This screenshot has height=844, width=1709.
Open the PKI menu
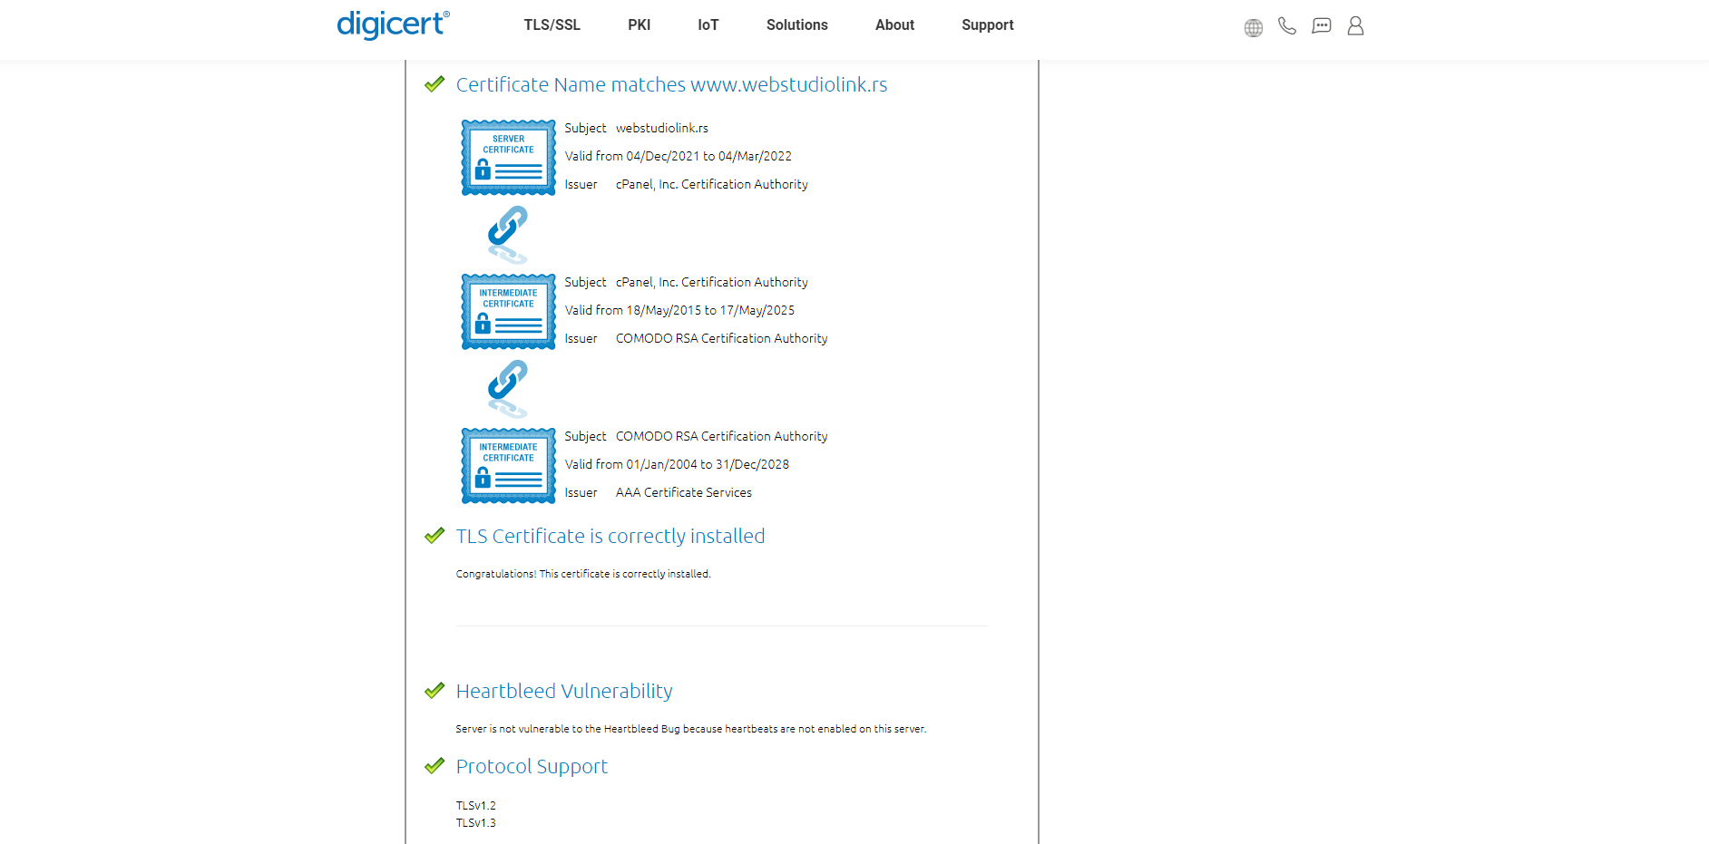[x=640, y=25]
